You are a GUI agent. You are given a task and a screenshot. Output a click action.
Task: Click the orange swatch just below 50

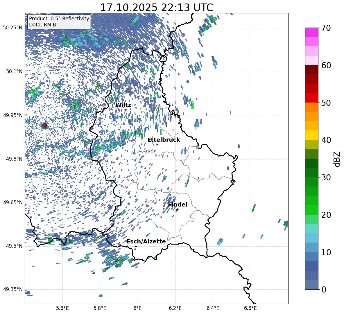[x=312, y=107]
